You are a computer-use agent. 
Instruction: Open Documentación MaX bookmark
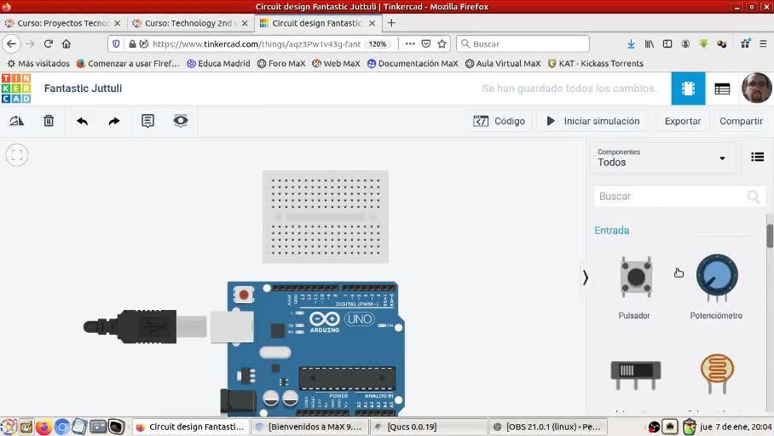[413, 63]
